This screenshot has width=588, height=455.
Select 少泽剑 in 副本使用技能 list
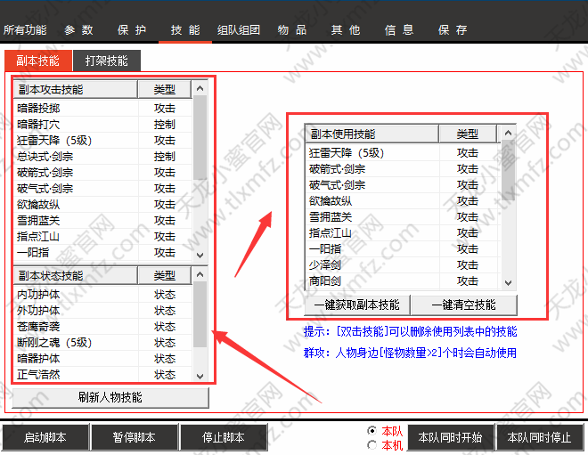point(403,265)
